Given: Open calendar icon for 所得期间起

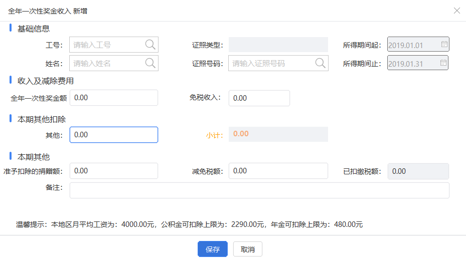Looking at the screenshot, I should pos(444,44).
